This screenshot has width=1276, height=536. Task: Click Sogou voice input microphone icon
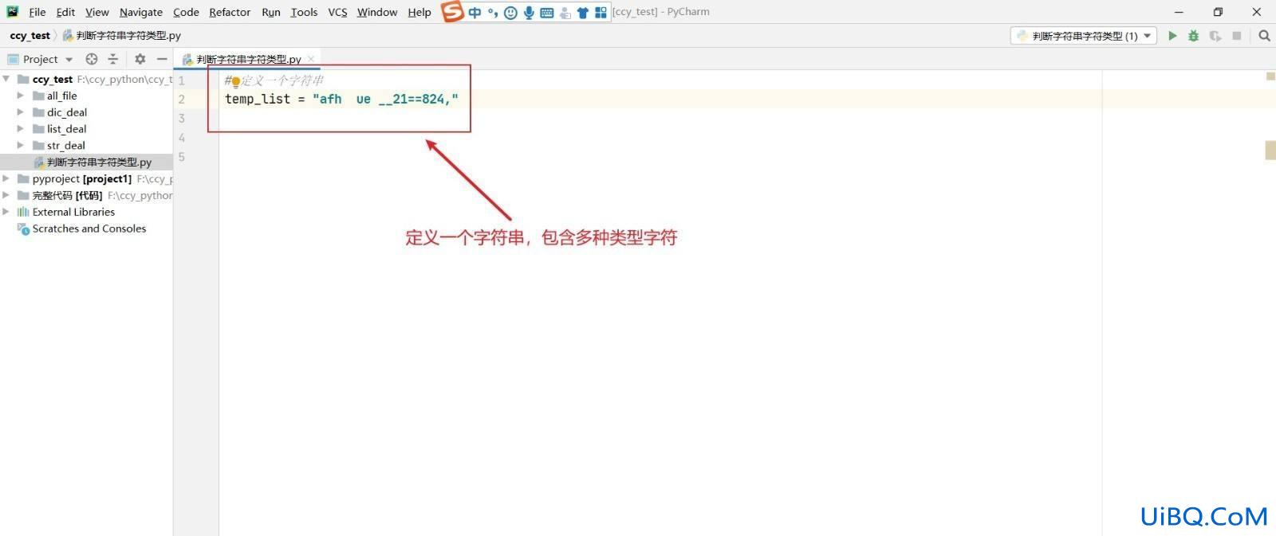pos(529,12)
